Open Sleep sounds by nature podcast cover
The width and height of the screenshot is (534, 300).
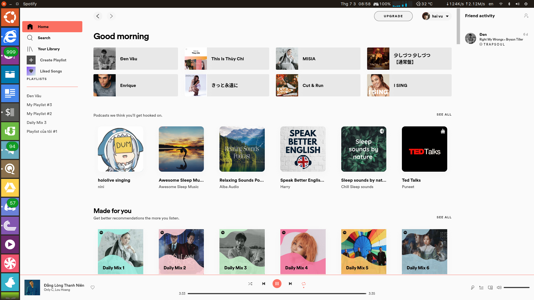[364, 149]
